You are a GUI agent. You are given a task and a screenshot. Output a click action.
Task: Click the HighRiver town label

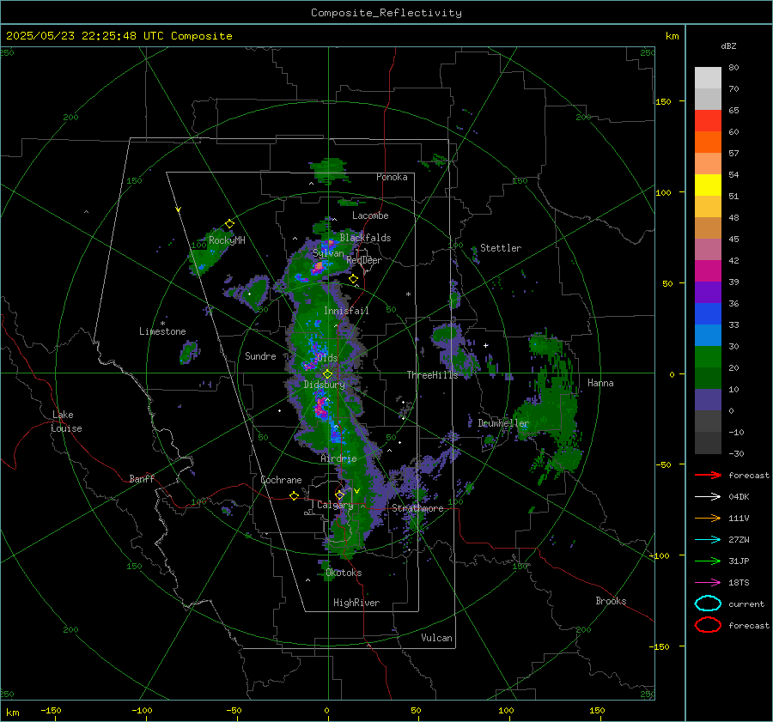point(356,603)
